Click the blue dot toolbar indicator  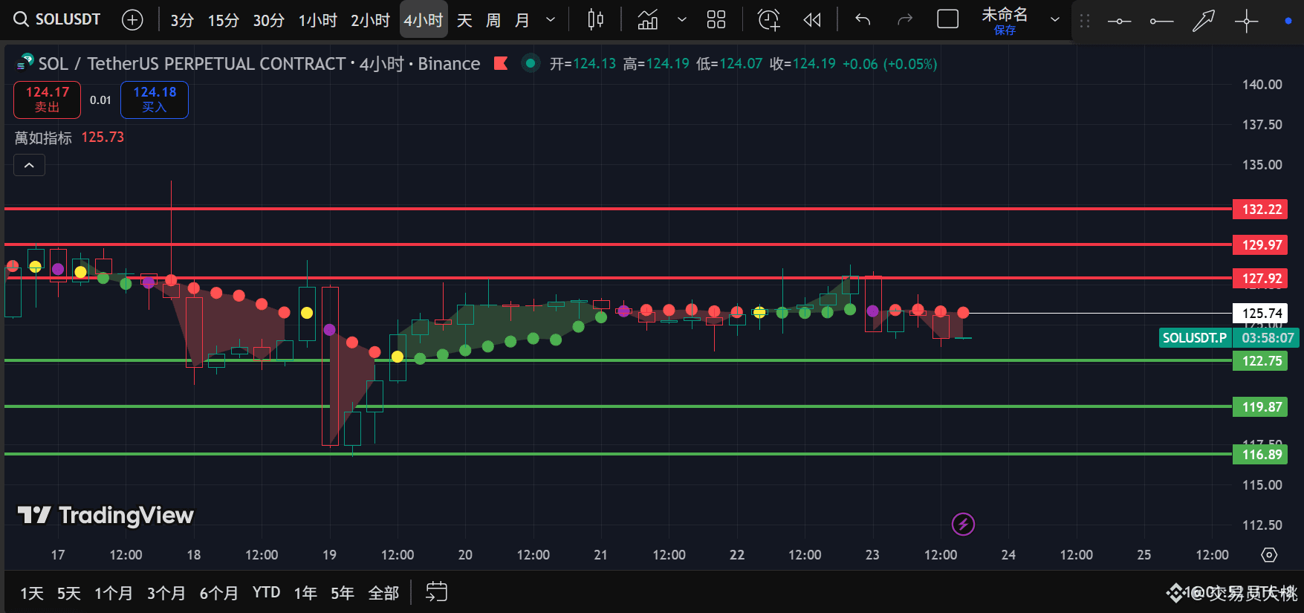pos(1288,22)
